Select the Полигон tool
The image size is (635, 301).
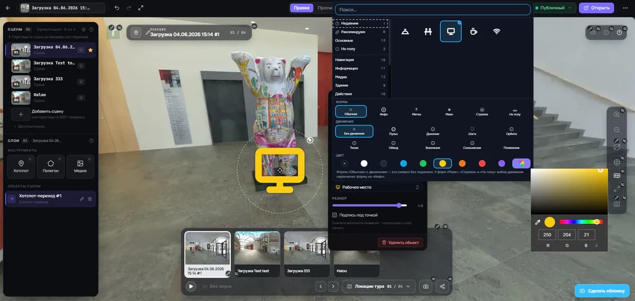pyautogui.click(x=51, y=166)
